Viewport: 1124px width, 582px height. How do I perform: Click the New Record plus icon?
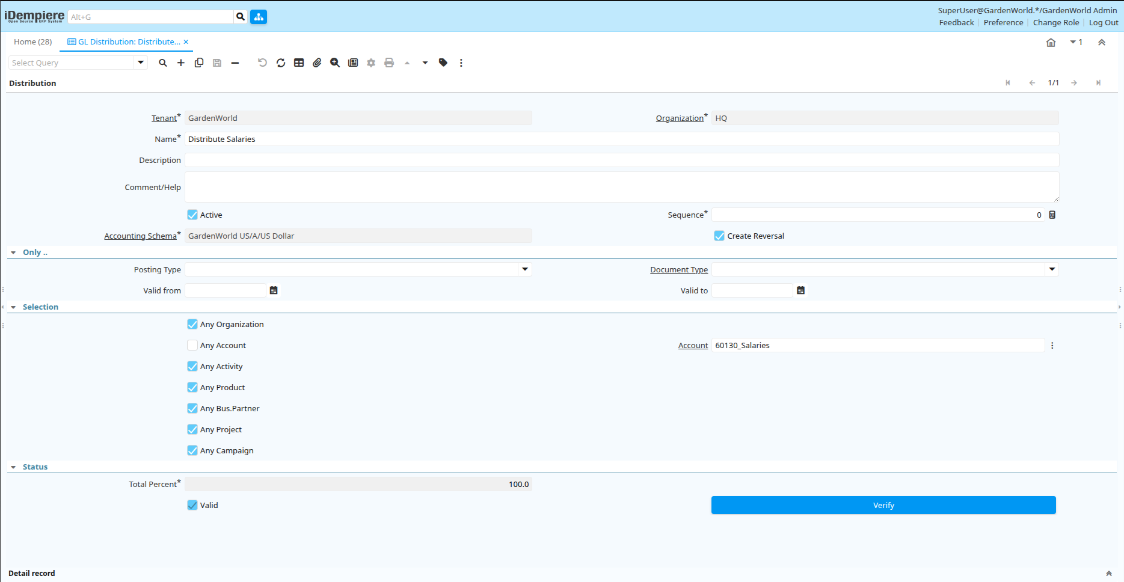point(181,63)
